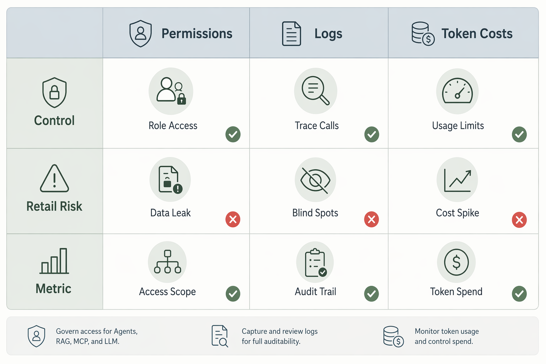Viewport: 546px width, 364px height.
Task: Click the Logs document icon in header
Action: 291,34
